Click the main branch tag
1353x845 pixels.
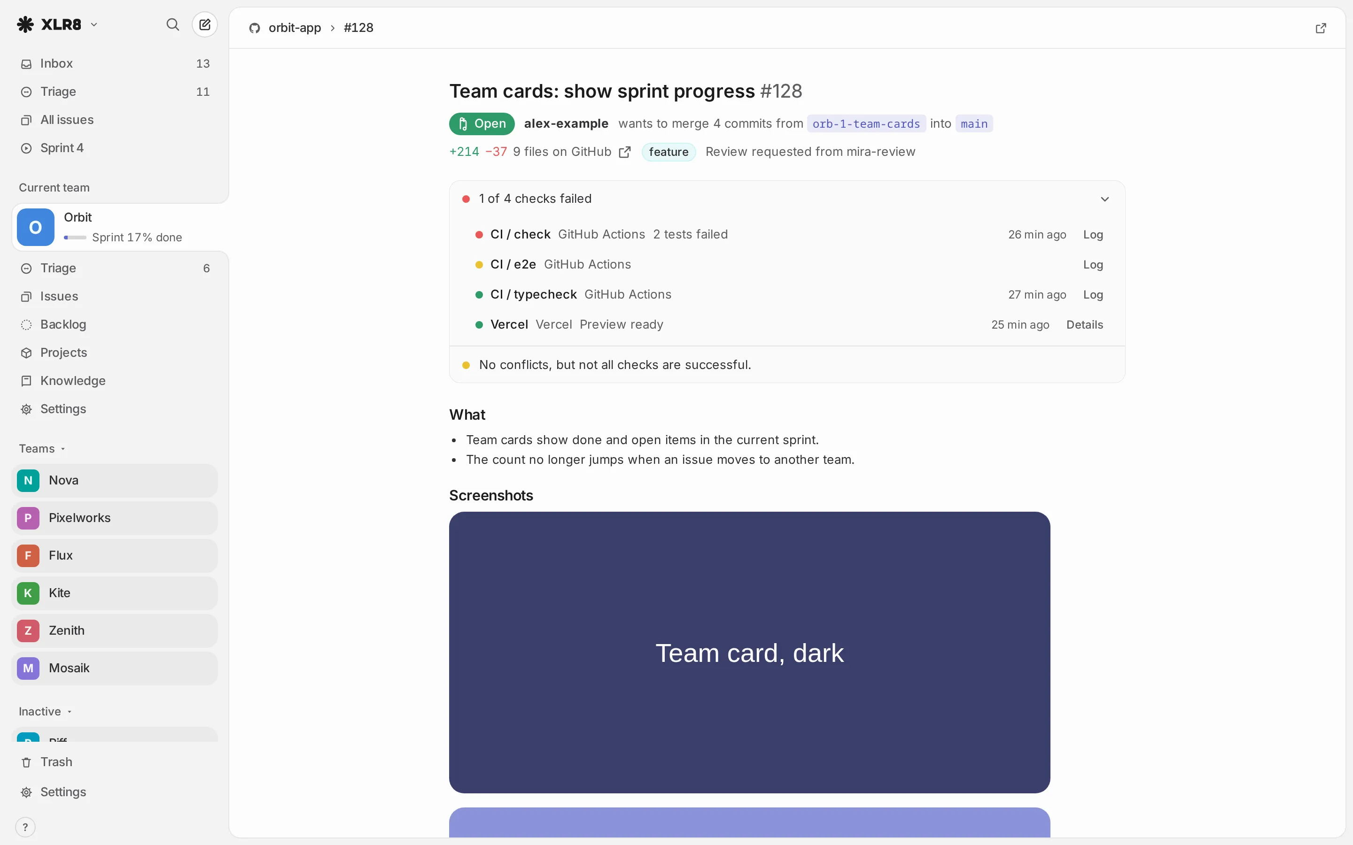coord(974,123)
